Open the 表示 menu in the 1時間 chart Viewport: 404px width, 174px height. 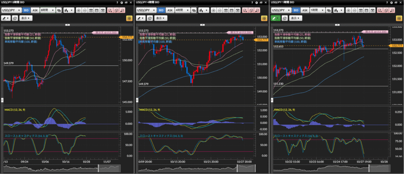click(x=296, y=18)
